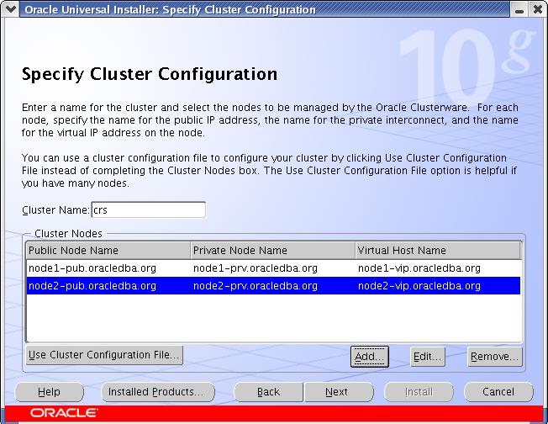Click Public Node Name column header

[108, 251]
